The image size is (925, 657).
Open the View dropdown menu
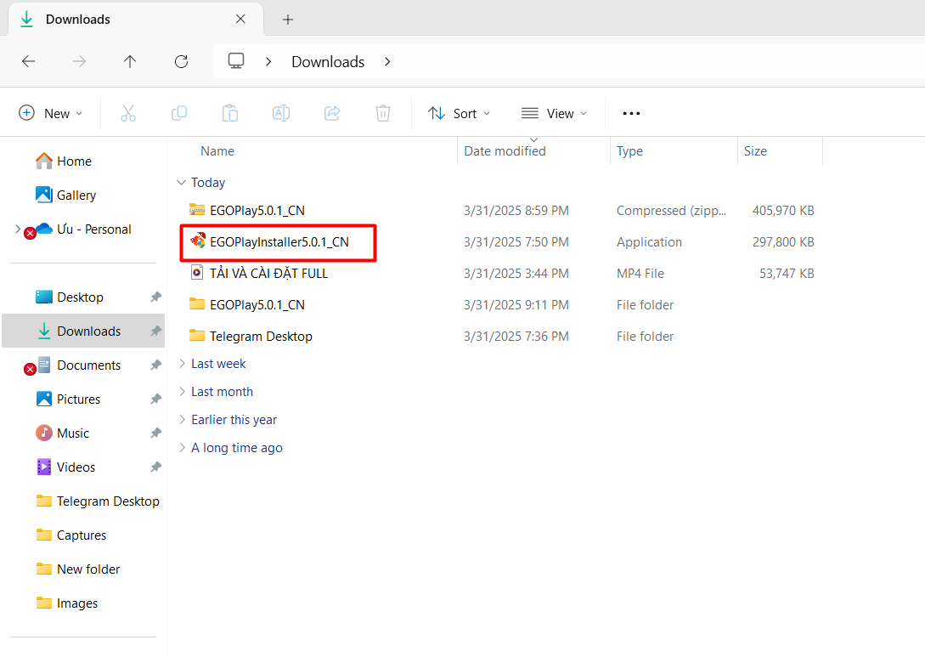click(x=555, y=113)
